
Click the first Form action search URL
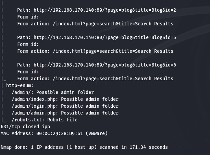113,24
